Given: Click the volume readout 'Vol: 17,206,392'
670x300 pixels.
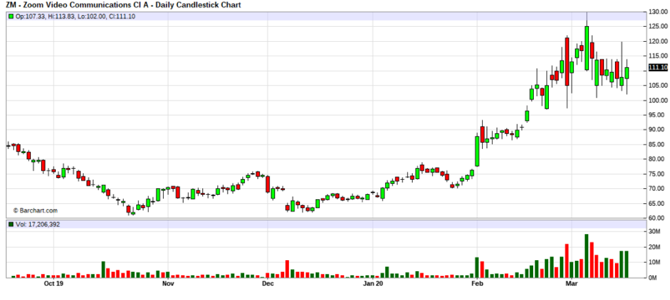Looking at the screenshot, I should pyautogui.click(x=38, y=224).
